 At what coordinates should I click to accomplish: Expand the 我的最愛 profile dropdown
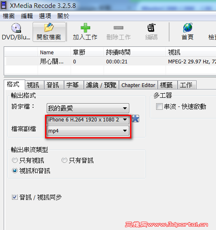(x=88, y=109)
